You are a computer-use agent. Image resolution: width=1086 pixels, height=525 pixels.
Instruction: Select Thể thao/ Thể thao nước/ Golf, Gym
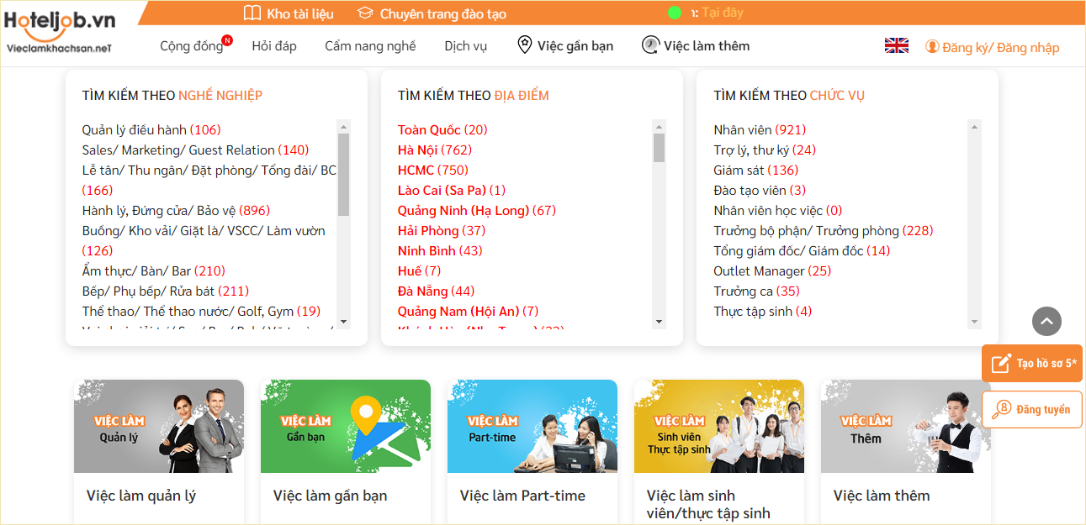click(x=201, y=311)
